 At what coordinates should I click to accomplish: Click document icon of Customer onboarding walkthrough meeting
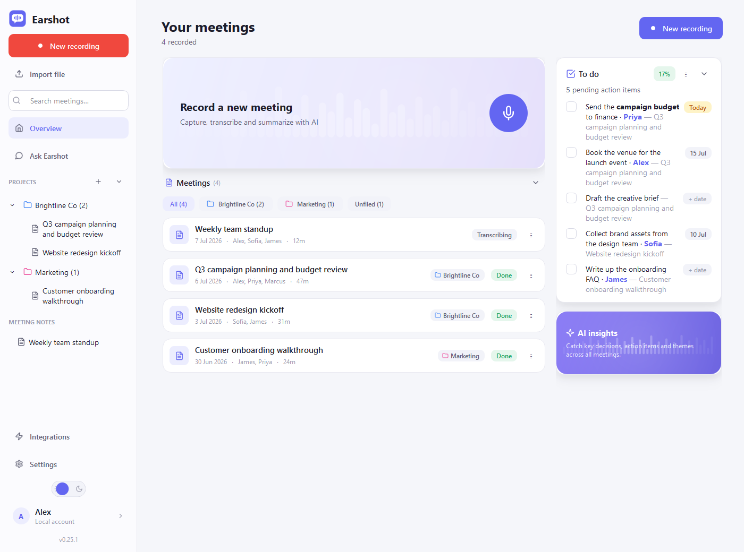click(x=179, y=356)
